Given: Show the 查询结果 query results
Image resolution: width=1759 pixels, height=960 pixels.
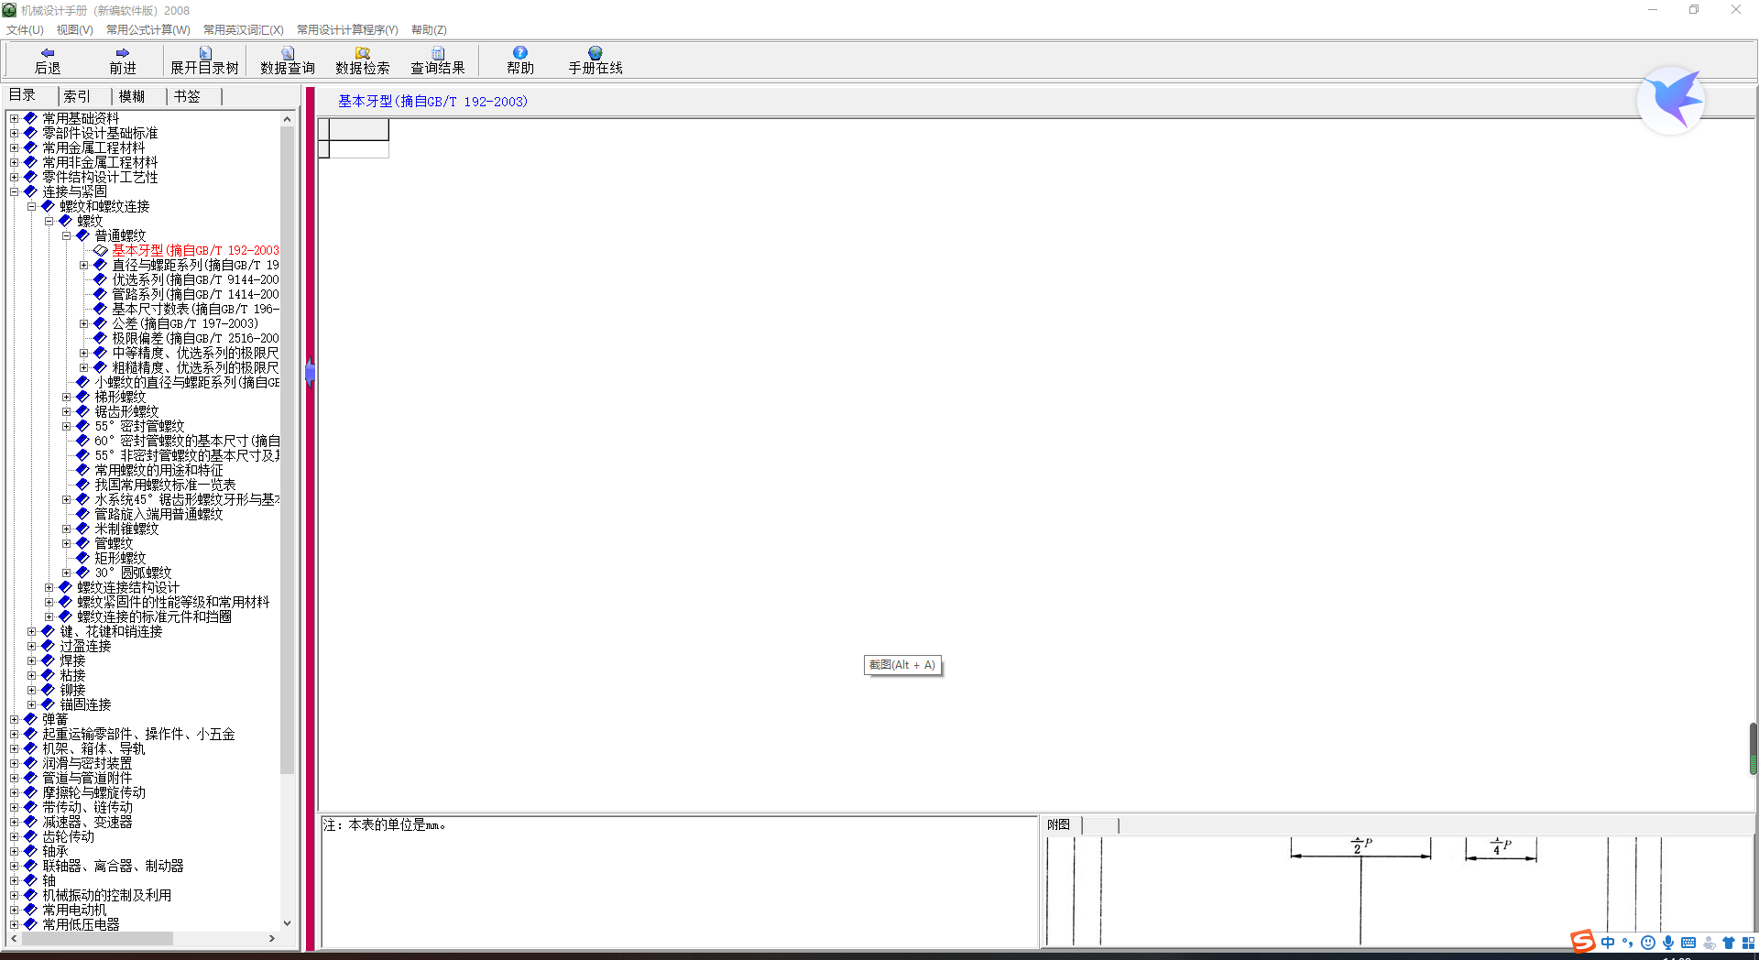Looking at the screenshot, I should [x=438, y=53].
